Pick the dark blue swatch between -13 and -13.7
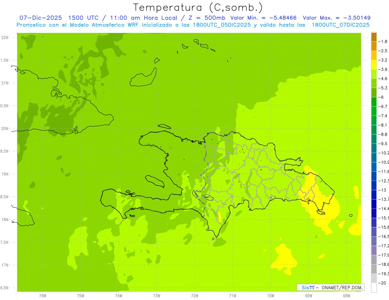Screen dimensions: 389x300 click(374, 195)
